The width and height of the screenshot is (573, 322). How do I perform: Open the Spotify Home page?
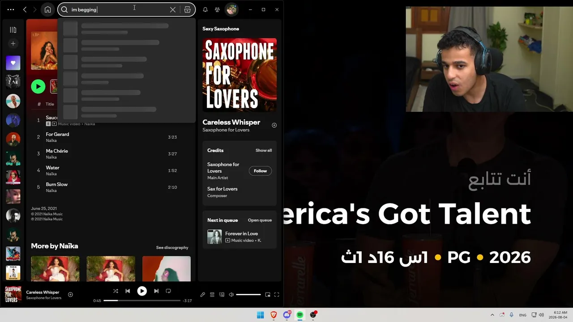point(48,9)
